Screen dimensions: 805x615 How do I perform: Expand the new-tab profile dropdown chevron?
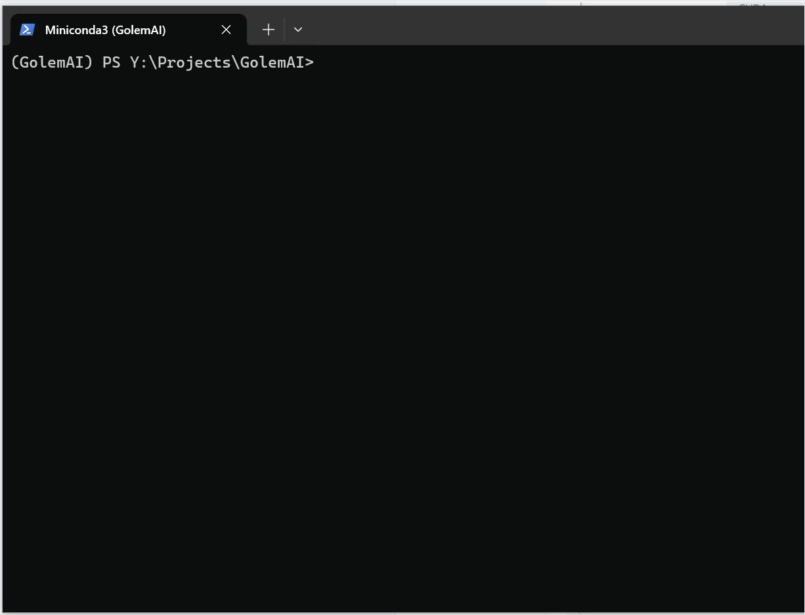point(298,30)
